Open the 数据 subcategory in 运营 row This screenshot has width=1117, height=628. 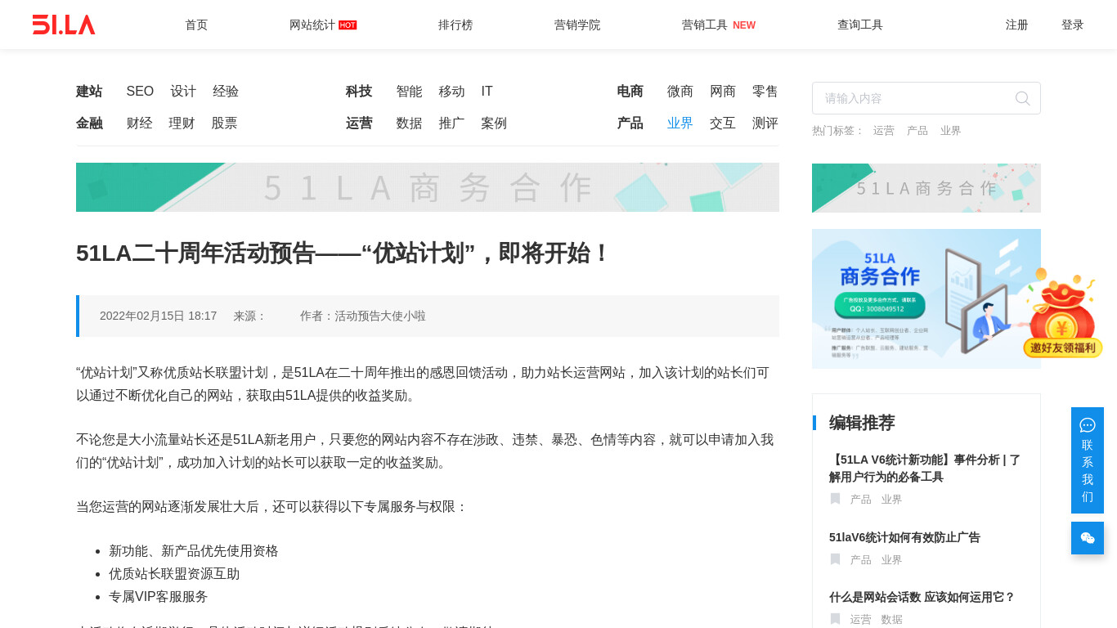pos(410,123)
